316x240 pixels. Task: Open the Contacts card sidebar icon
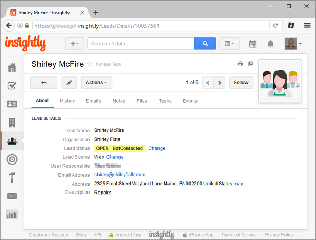(x=12, y=104)
